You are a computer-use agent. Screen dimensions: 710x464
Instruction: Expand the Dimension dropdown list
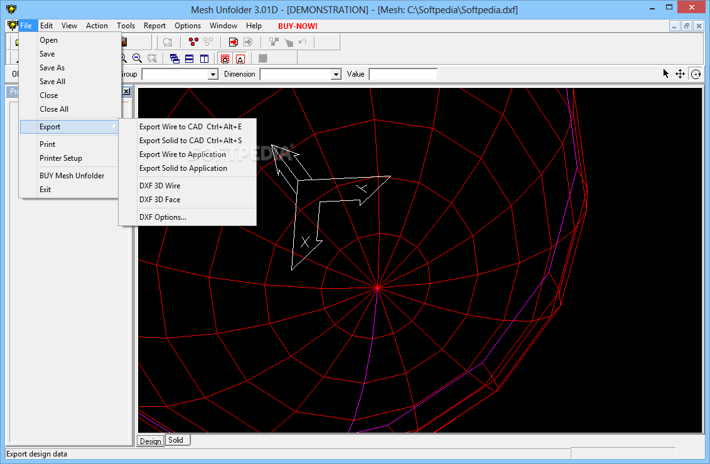point(335,74)
